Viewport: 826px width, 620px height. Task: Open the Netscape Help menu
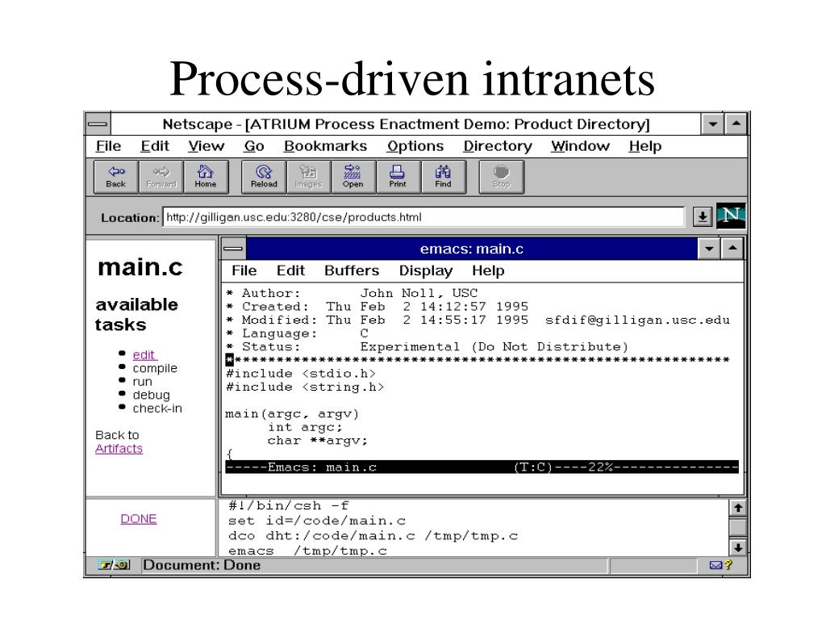coord(645,146)
